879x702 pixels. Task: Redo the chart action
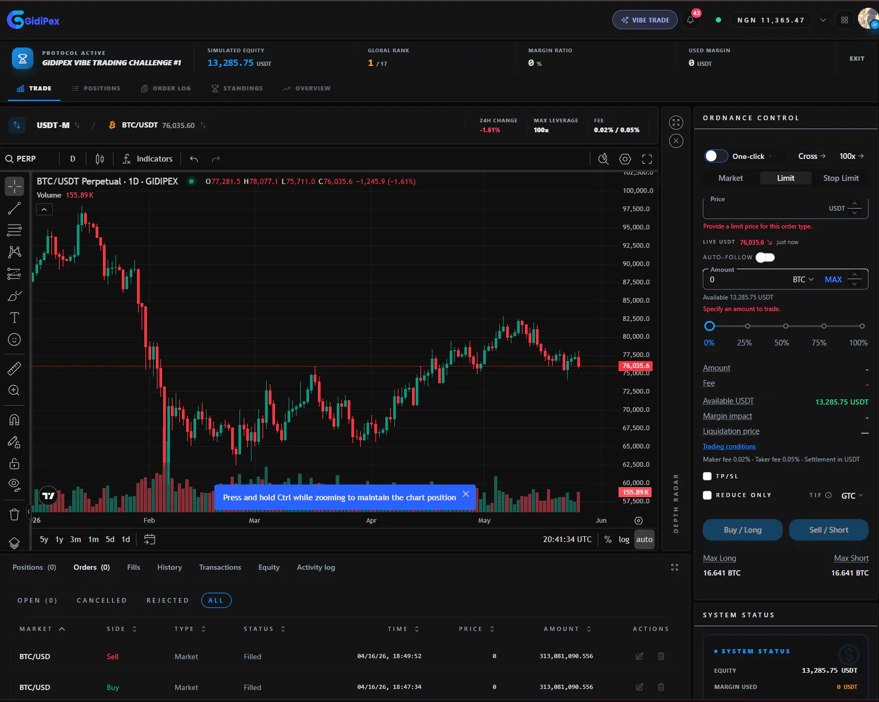point(216,159)
